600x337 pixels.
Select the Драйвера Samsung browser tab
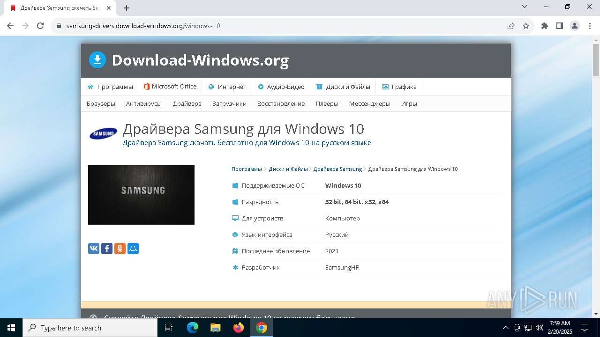pos(61,8)
